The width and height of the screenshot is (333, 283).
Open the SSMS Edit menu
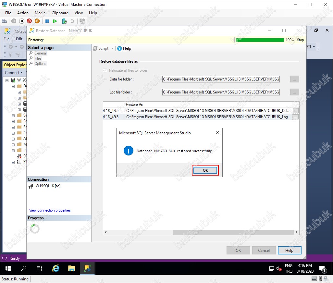tap(19, 39)
